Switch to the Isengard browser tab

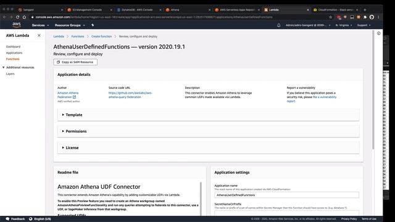coord(40,10)
